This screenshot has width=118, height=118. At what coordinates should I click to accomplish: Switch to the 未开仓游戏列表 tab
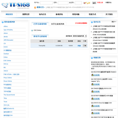[58, 24]
